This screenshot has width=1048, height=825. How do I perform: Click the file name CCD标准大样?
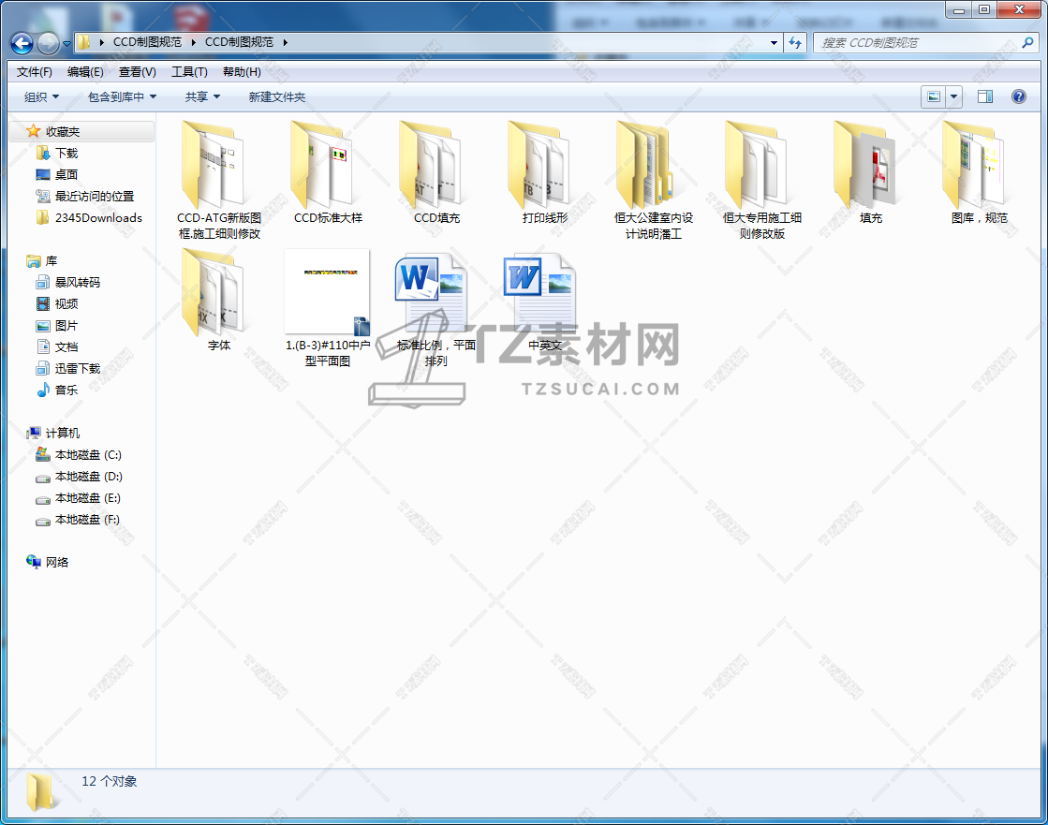coord(328,218)
